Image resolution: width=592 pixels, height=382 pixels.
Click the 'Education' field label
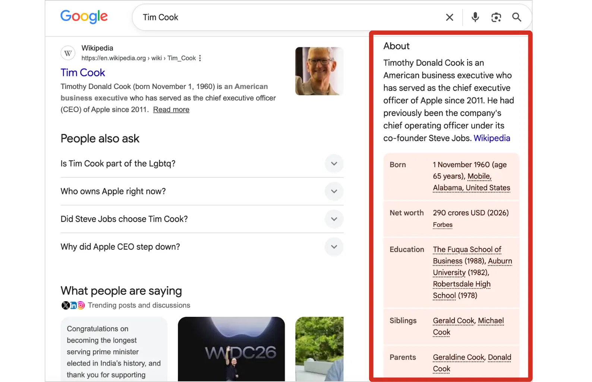pyautogui.click(x=407, y=249)
